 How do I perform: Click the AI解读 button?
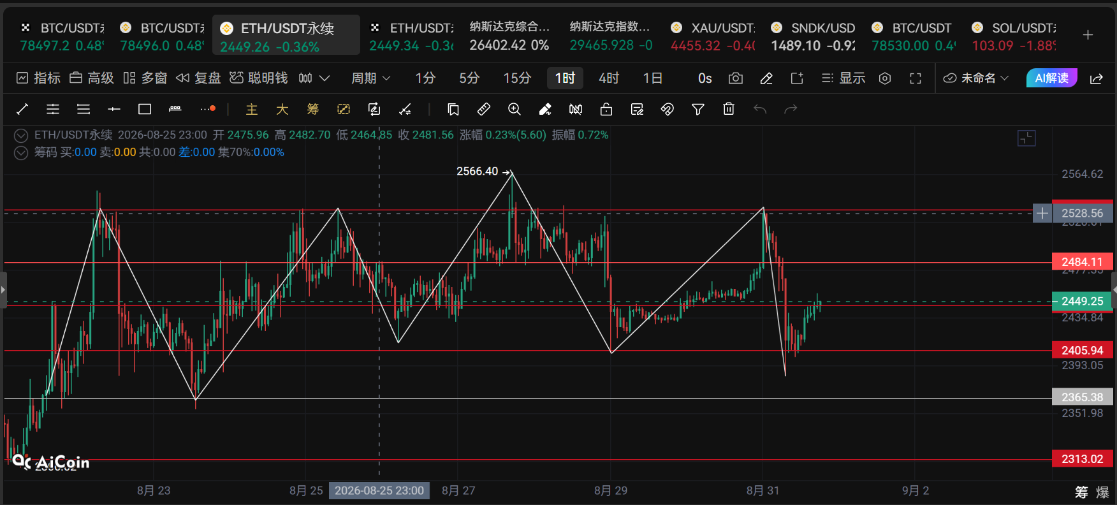(x=1052, y=78)
